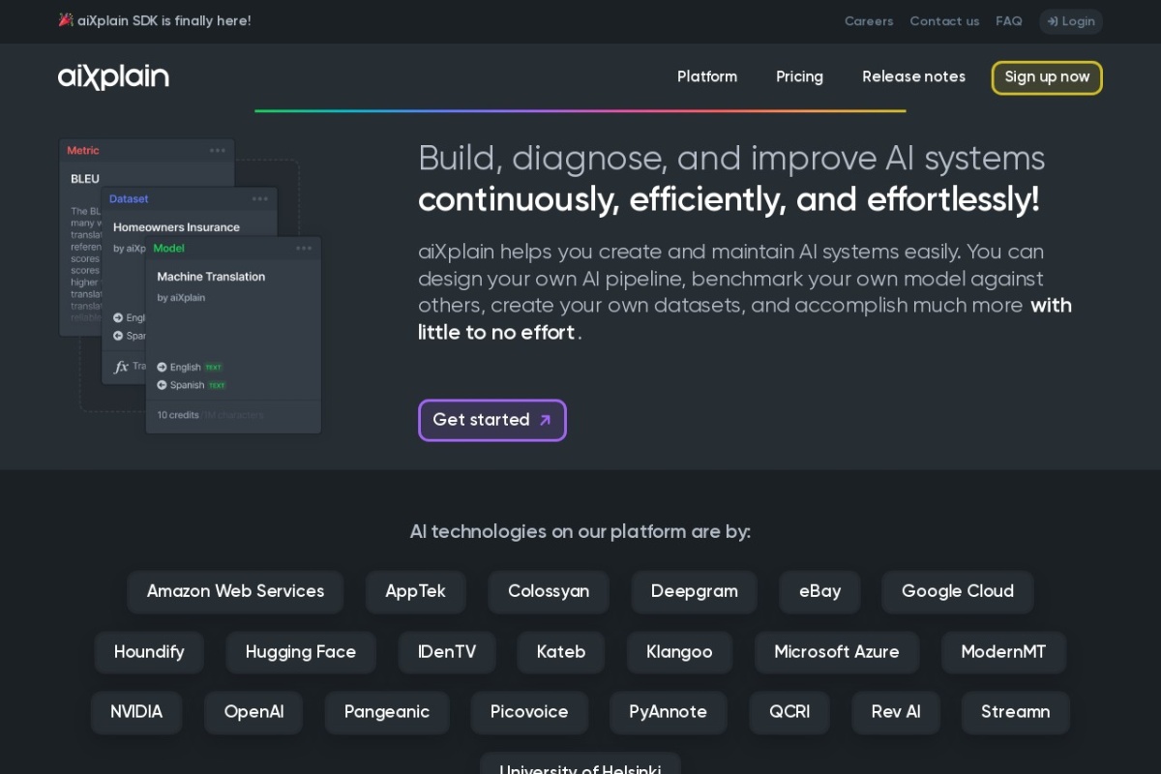This screenshot has width=1161, height=774.
Task: Click the arrow icon in Get started button
Action: point(545,420)
